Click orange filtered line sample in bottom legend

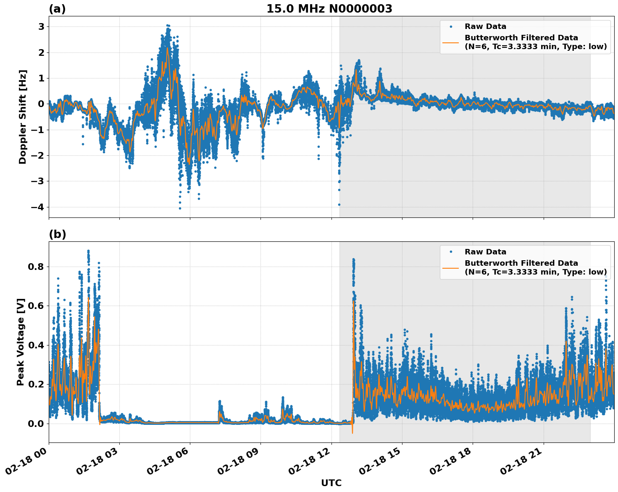[450, 268]
